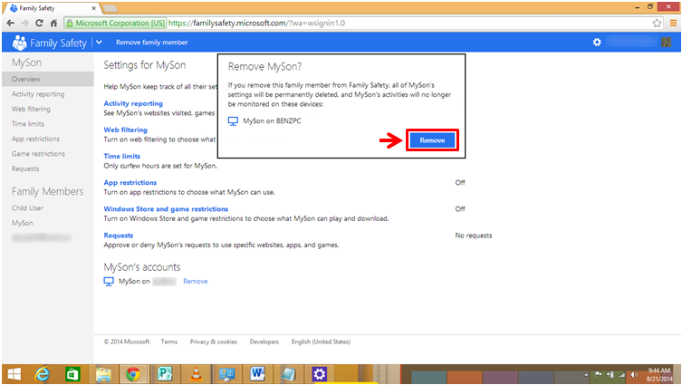Image resolution: width=682 pixels, height=385 pixels.
Task: Reload the page with the refresh icon
Action: pos(39,23)
